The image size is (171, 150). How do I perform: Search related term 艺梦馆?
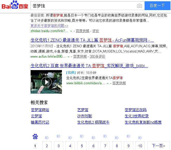pos(83,110)
